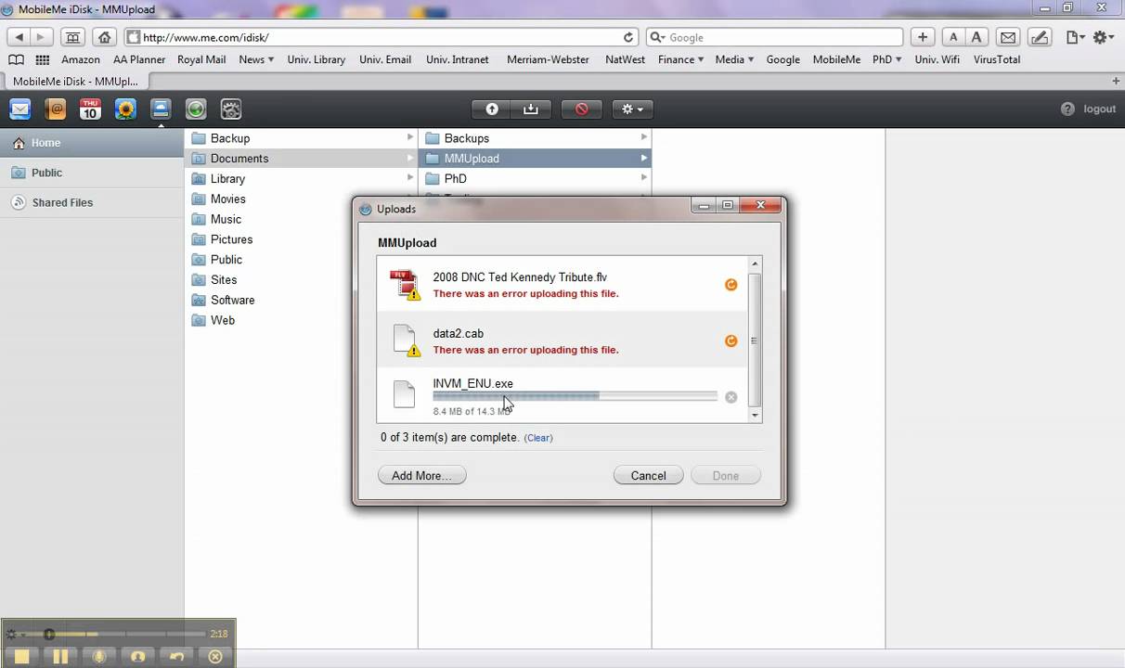Viewport: 1125px width, 668px height.
Task: Cancel the INVM_ENU.exe upload
Action: (731, 397)
